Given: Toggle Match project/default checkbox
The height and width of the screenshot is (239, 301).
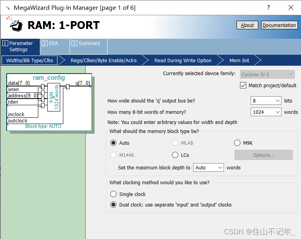Looking at the screenshot, I should click(243, 85).
